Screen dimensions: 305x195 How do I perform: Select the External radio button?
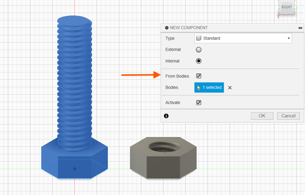tap(199, 50)
